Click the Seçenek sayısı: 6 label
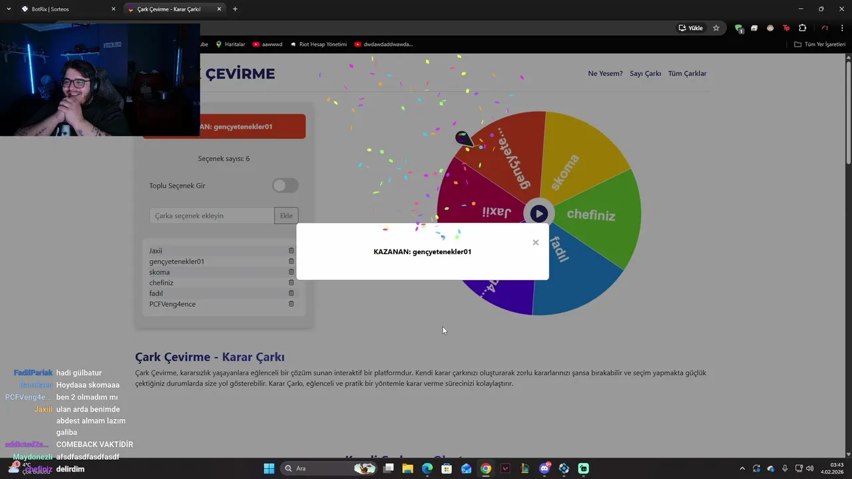 pyautogui.click(x=224, y=158)
